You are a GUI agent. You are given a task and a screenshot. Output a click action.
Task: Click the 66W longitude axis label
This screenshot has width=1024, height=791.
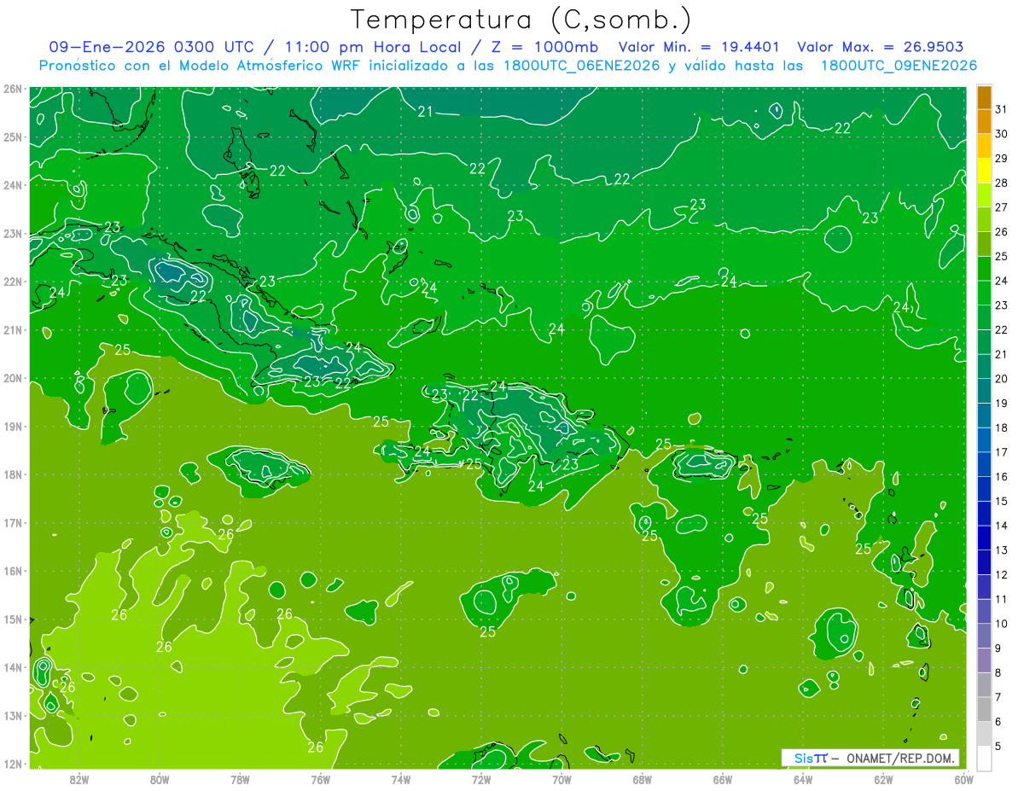pyautogui.click(x=723, y=778)
